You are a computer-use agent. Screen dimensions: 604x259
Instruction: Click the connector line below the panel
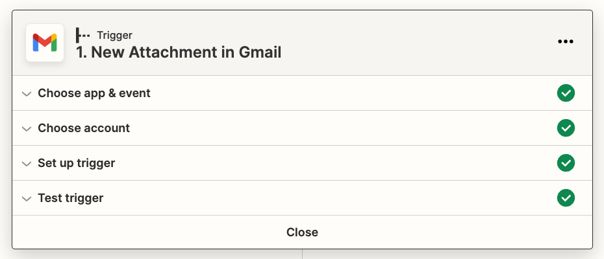[x=303, y=254]
